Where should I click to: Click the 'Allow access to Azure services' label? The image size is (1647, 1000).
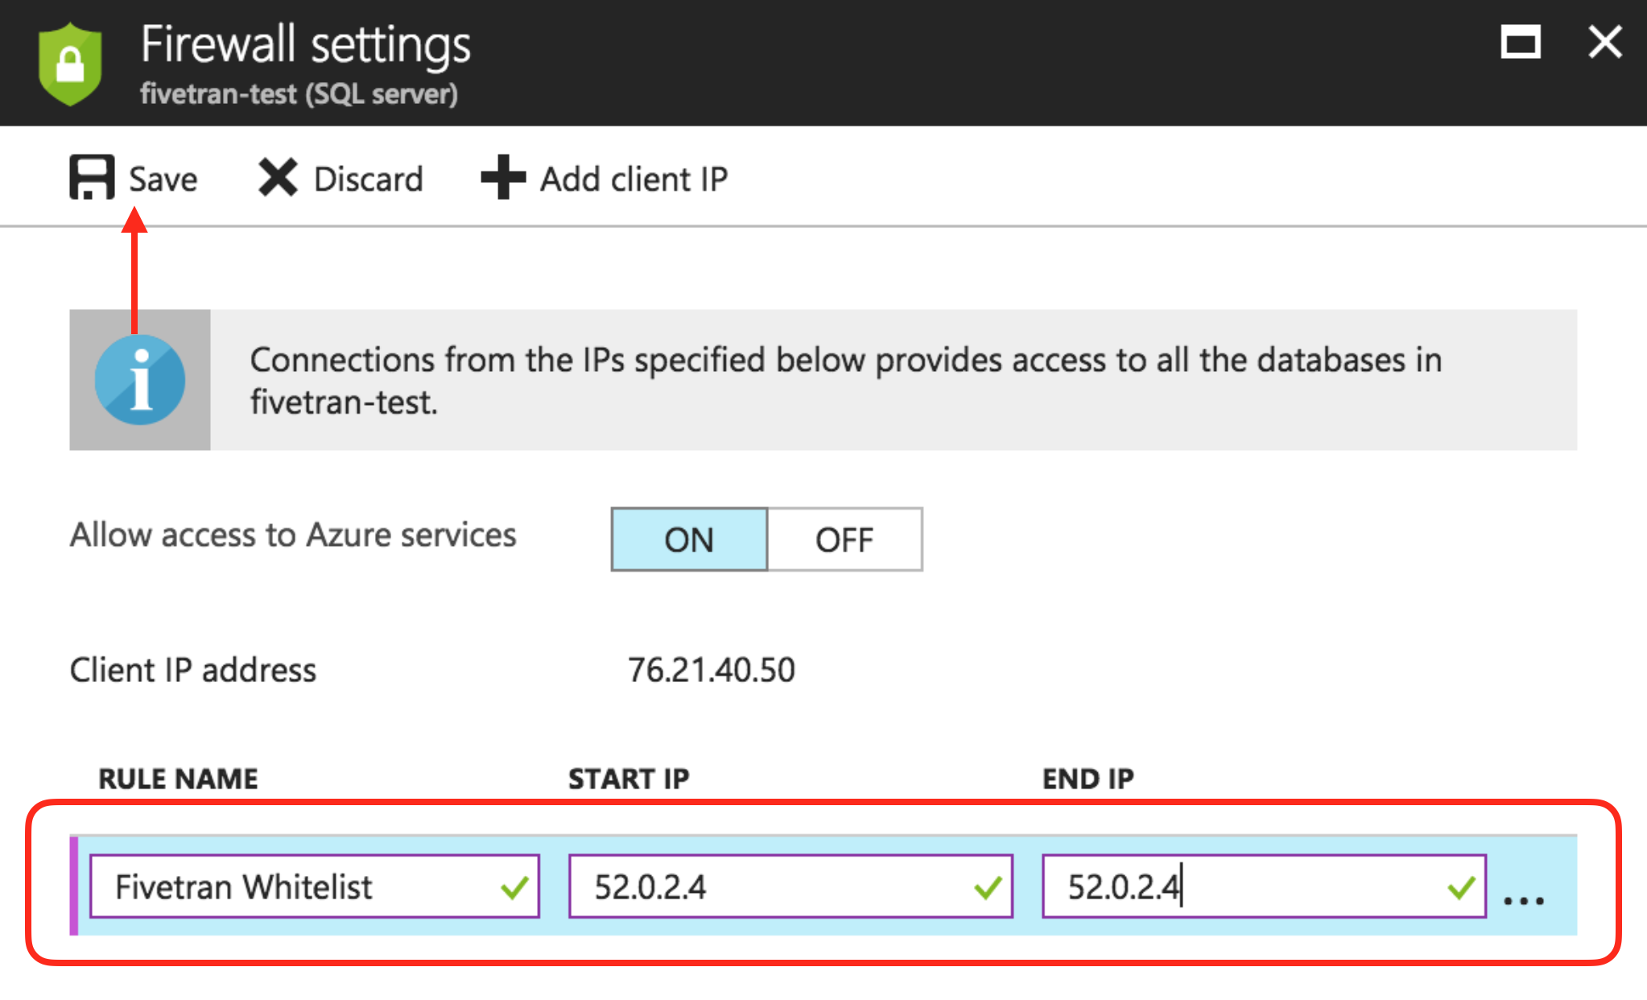293,535
